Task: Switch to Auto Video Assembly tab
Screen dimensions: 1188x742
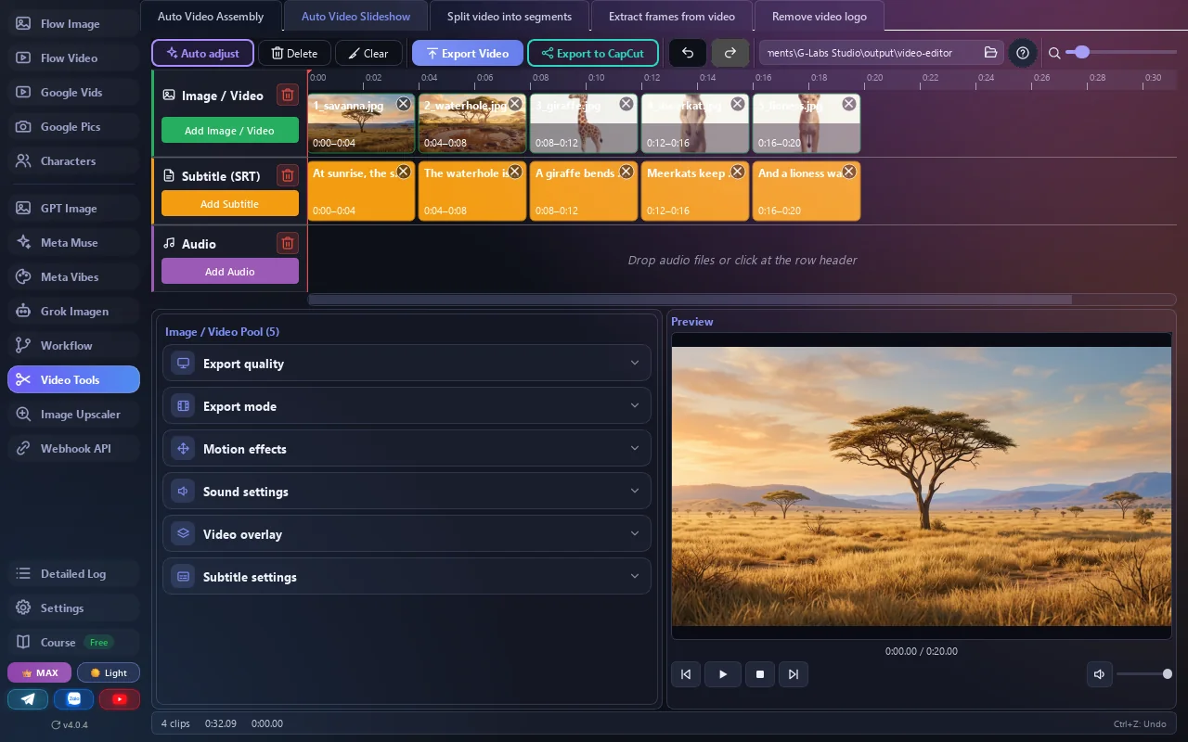Action: [x=211, y=16]
